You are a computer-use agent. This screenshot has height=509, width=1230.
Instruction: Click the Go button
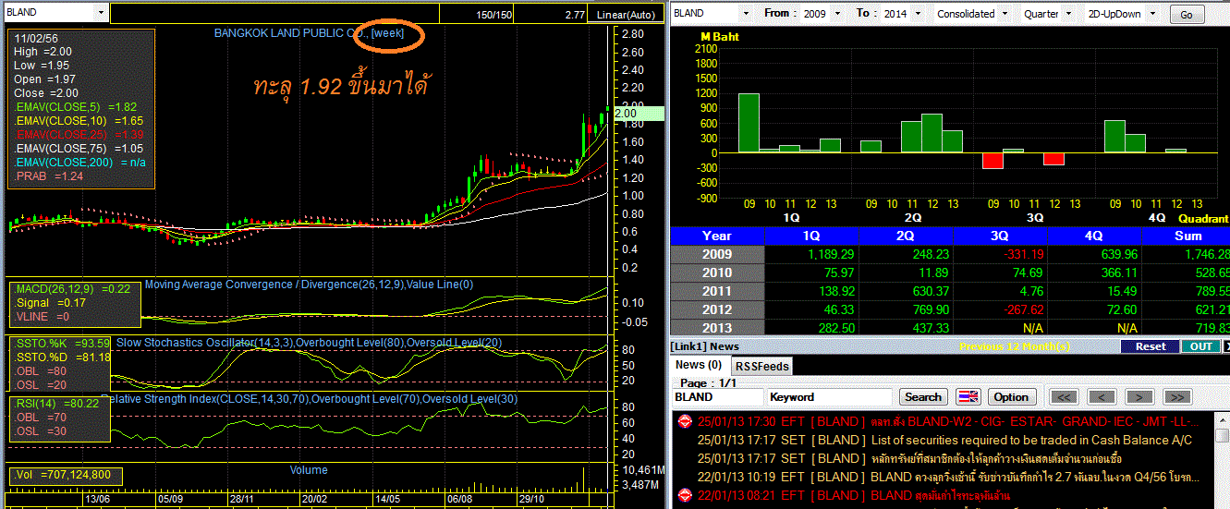(1187, 15)
